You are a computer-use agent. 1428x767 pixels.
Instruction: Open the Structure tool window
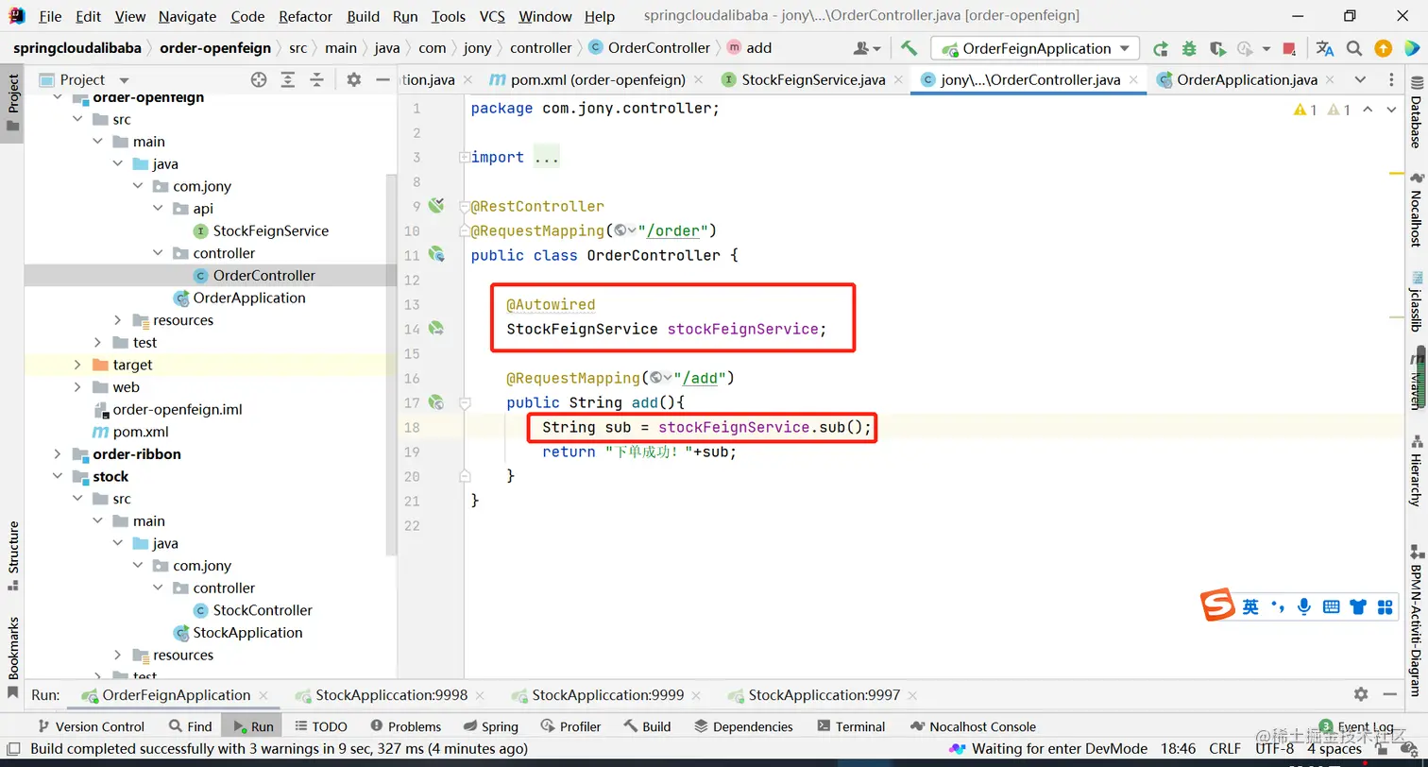click(x=13, y=556)
